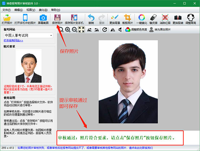This screenshot has width=200, height=151.
Task: Click 更换背景 to change photo background
Action: [114, 19]
